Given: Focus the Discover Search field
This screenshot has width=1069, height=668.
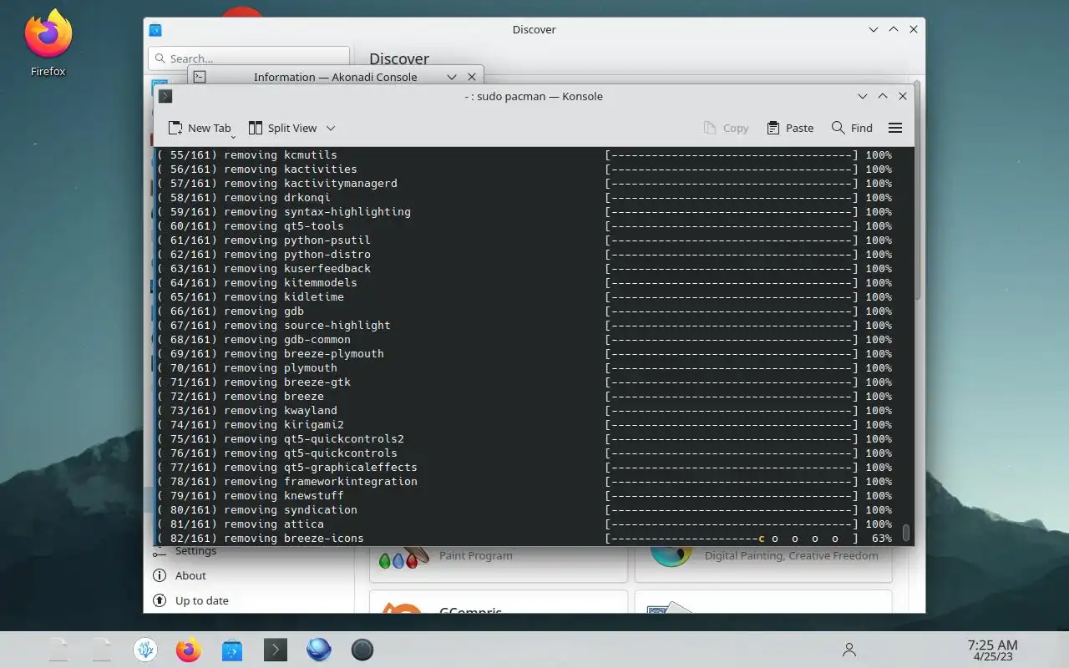Looking at the screenshot, I should click(x=249, y=58).
